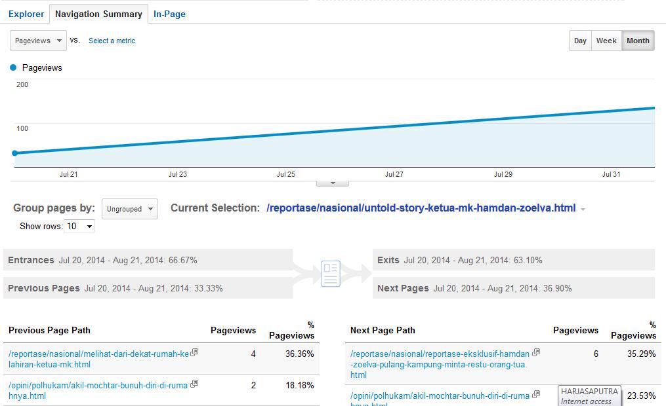Open next page akil-mochtar-bunuh-diri link
This screenshot has height=406, width=666.
pyautogui.click(x=440, y=398)
